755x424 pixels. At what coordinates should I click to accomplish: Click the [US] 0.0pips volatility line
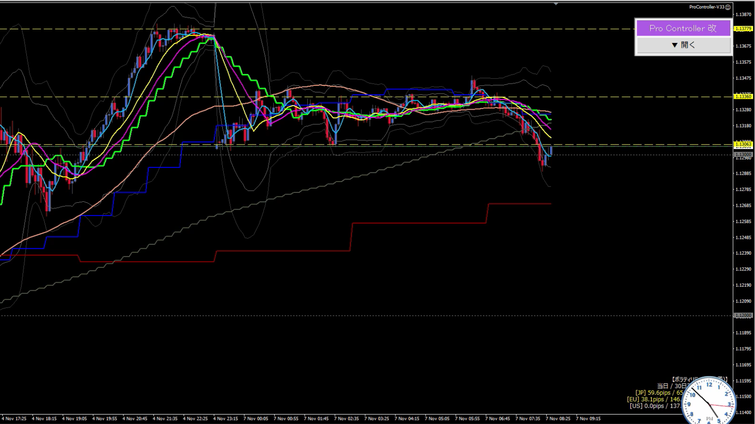coord(656,406)
